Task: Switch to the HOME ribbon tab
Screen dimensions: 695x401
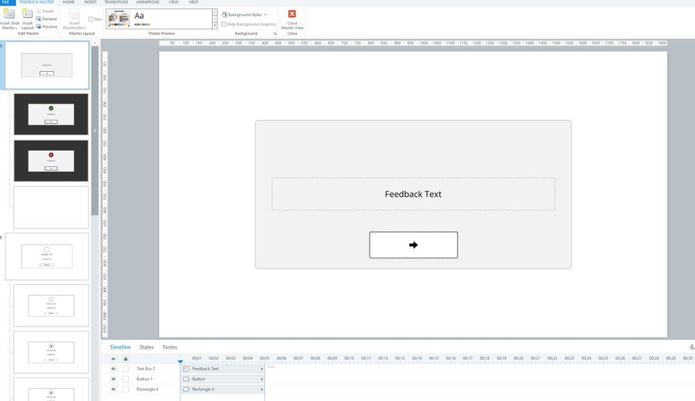Action: tap(69, 2)
